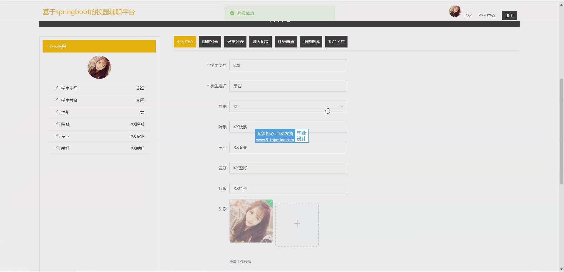Click the 登录成功 notification text
Viewport: 564px width, 272px height.
246,13
